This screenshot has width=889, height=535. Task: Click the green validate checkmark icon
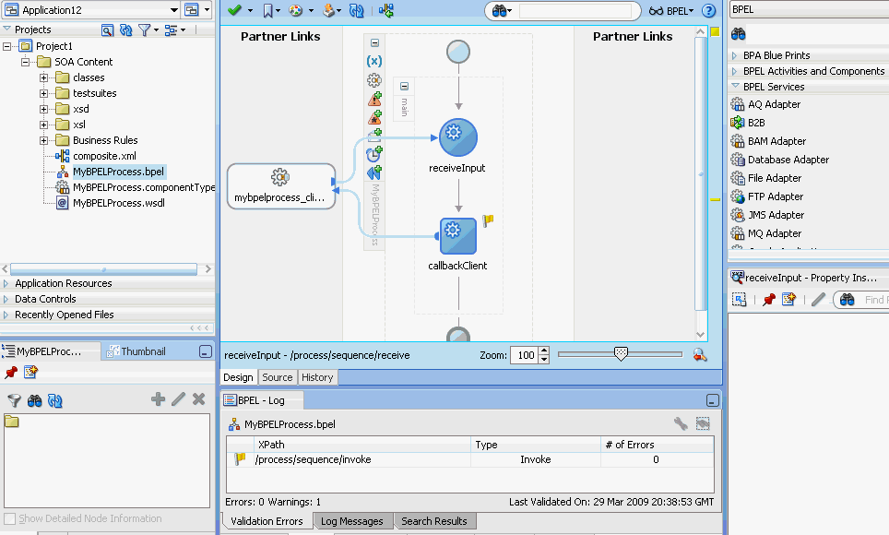point(234,10)
